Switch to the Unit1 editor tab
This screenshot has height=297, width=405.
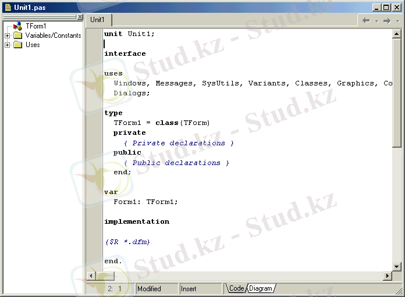[x=98, y=20]
